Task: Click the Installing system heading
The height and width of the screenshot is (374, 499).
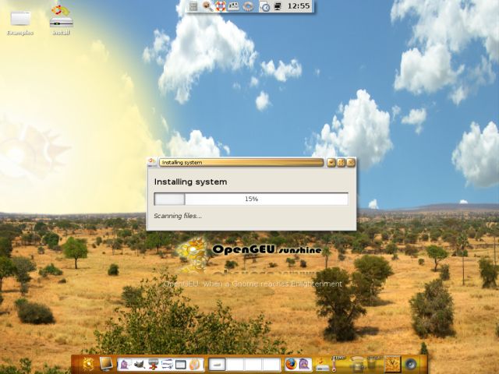Action: pos(190,182)
